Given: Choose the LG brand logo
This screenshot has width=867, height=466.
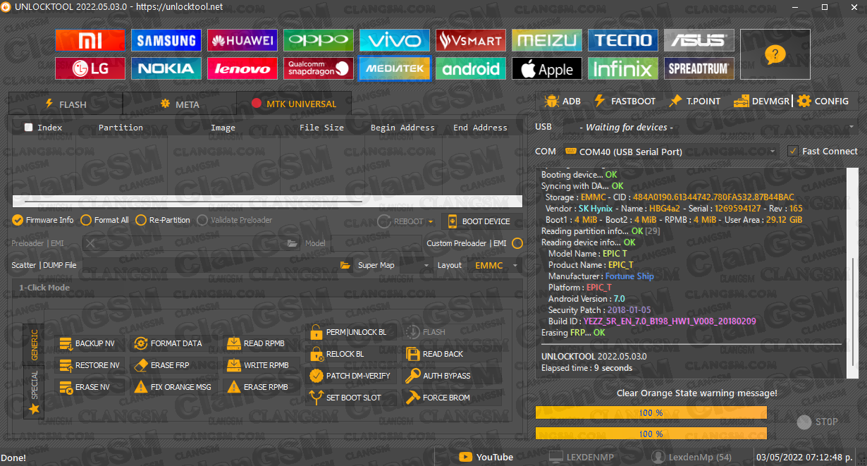Looking at the screenshot, I should click(90, 68).
